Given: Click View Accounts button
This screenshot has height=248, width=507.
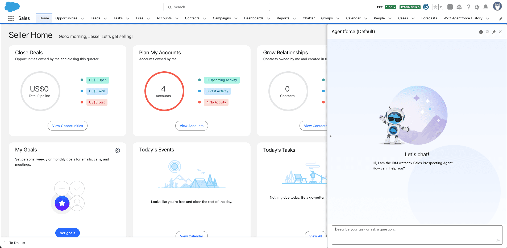Looking at the screenshot, I should [x=192, y=126].
